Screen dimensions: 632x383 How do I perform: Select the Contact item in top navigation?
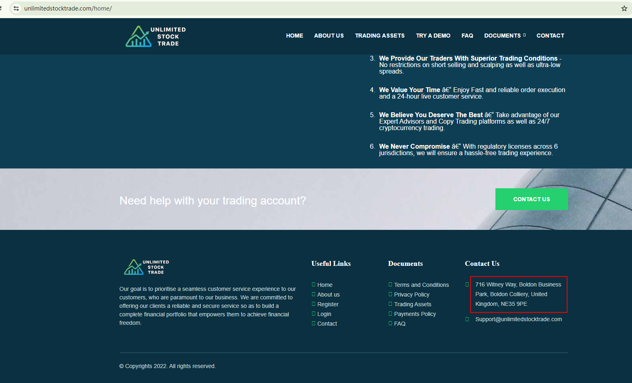coord(550,36)
